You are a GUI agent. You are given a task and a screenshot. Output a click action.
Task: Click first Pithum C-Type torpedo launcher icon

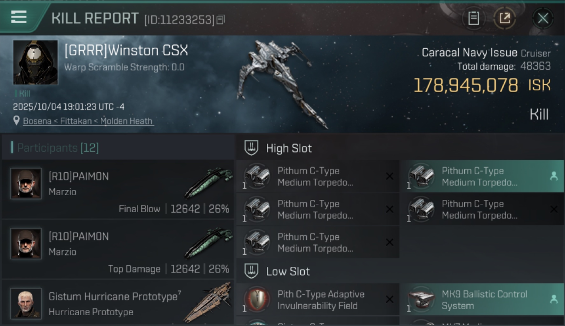coord(256,176)
